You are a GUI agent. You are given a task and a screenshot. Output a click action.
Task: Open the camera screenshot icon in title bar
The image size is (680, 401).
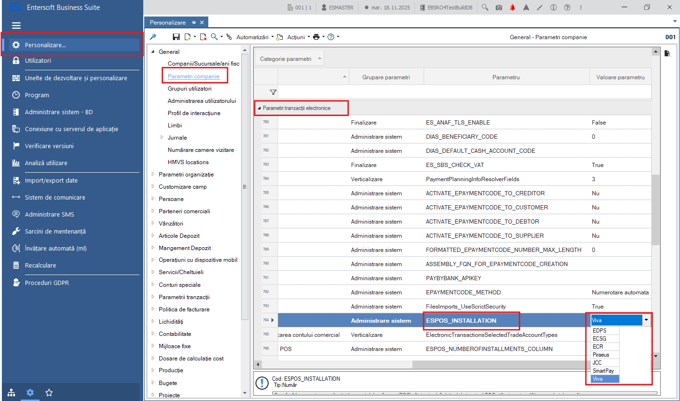click(499, 8)
